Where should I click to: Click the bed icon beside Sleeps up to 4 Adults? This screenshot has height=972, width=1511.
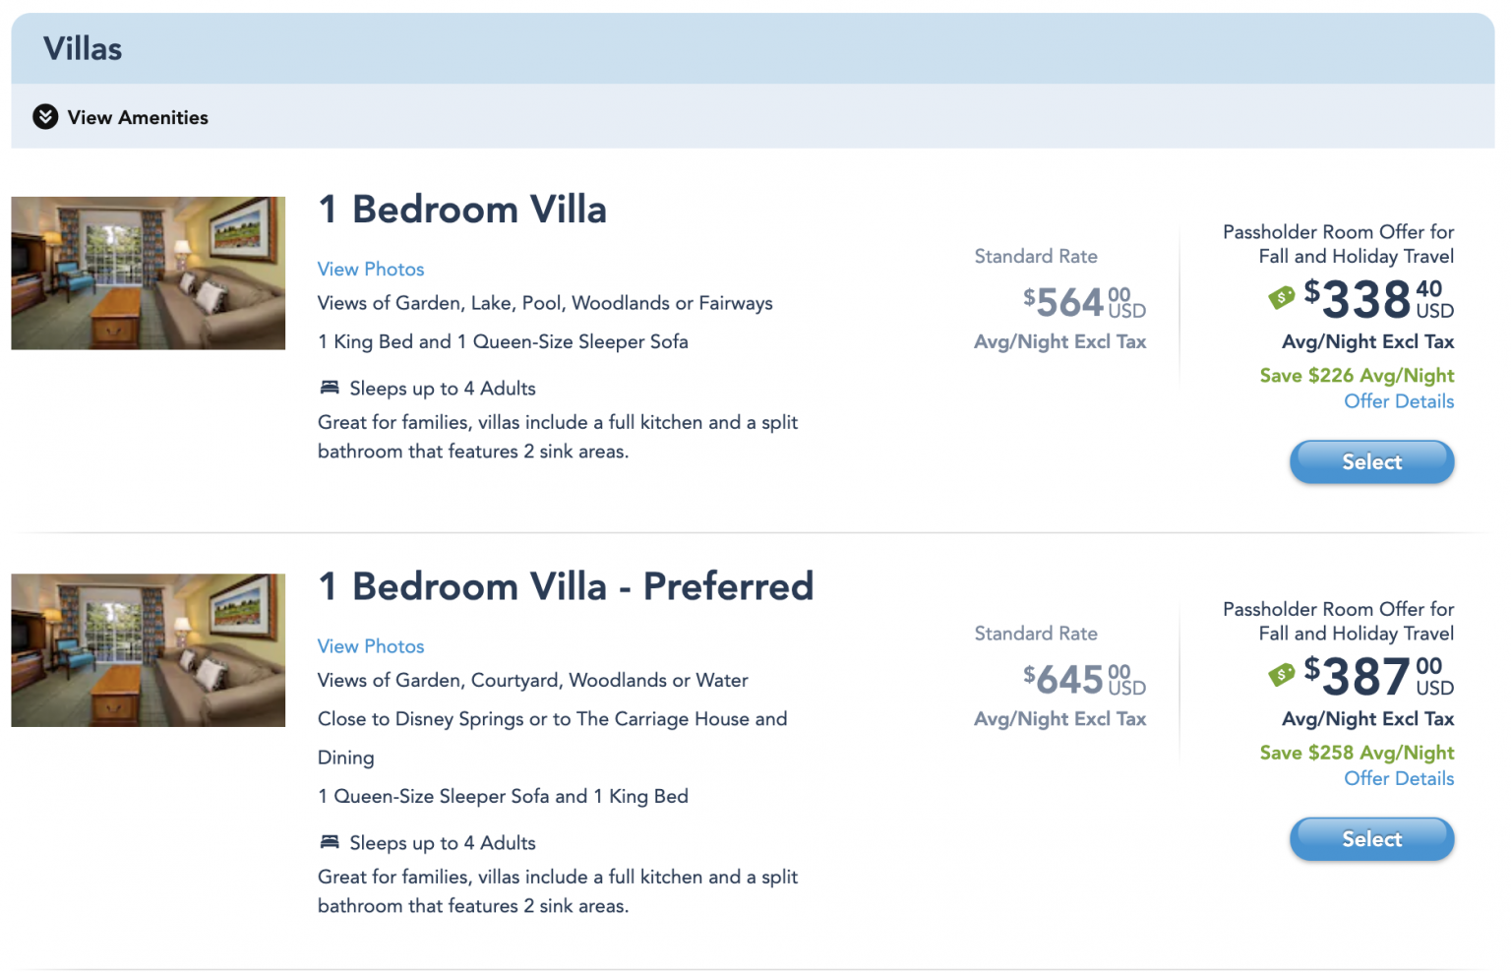pyautogui.click(x=329, y=387)
